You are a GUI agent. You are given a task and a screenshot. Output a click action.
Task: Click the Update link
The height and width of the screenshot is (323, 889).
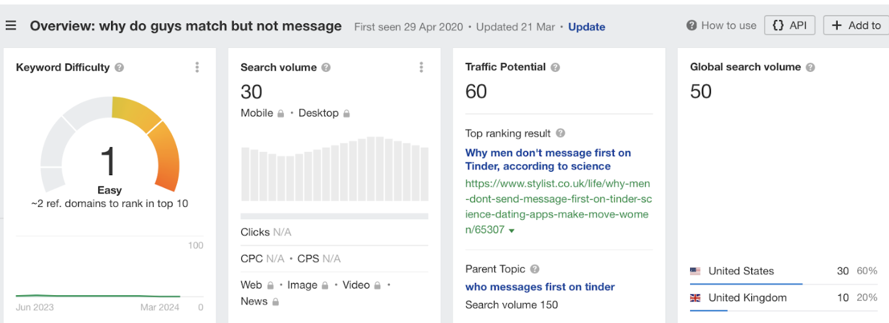[x=586, y=27]
